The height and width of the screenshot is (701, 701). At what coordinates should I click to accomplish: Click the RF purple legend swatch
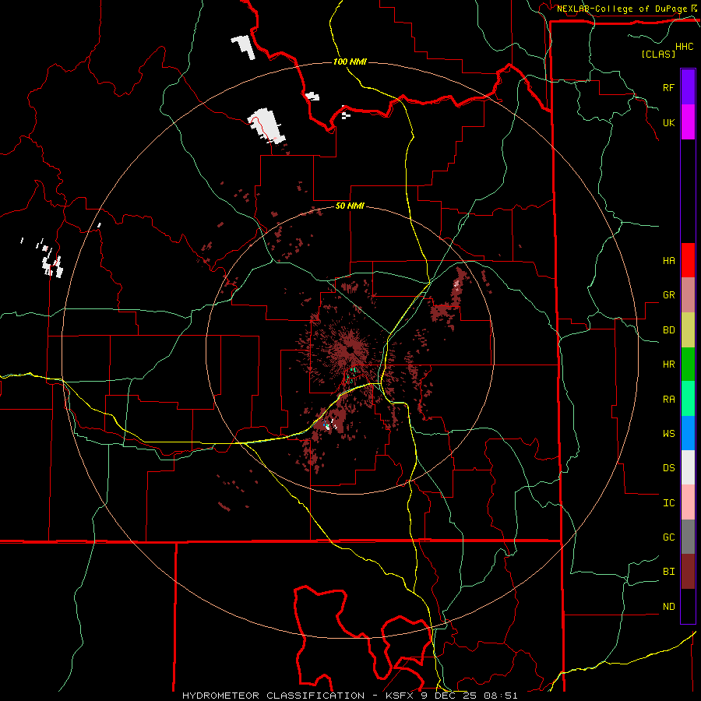point(688,87)
